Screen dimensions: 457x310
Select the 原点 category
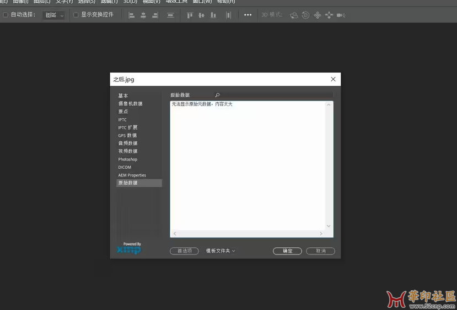pos(123,112)
